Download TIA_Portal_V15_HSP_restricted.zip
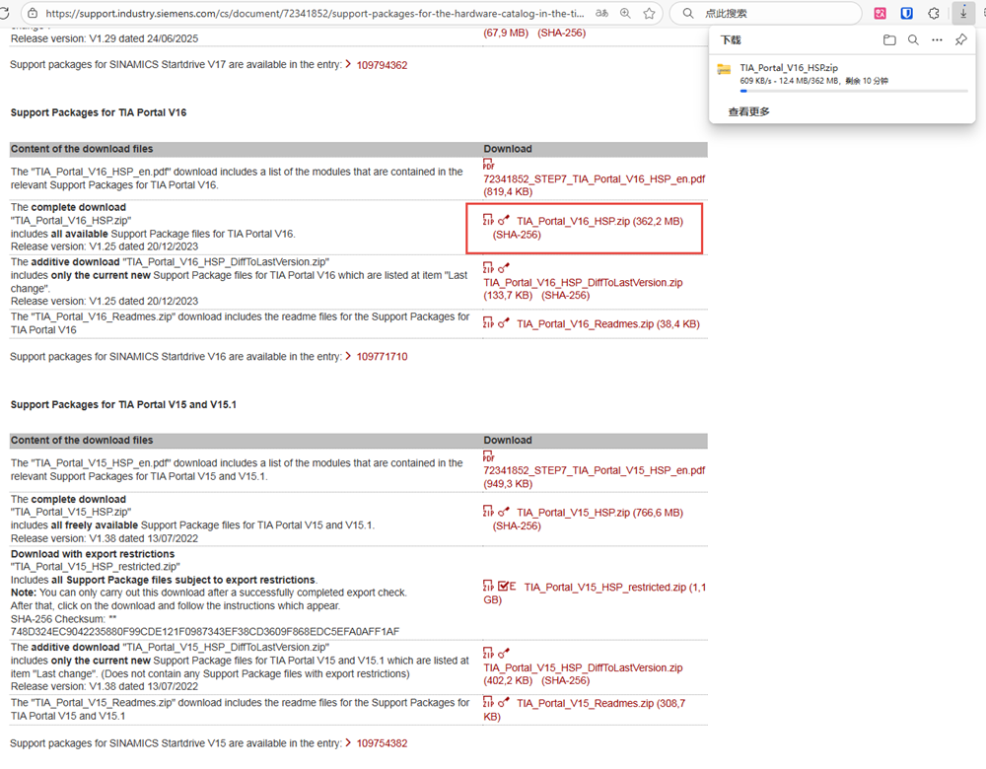Viewport: 986px width, 769px height. (605, 588)
